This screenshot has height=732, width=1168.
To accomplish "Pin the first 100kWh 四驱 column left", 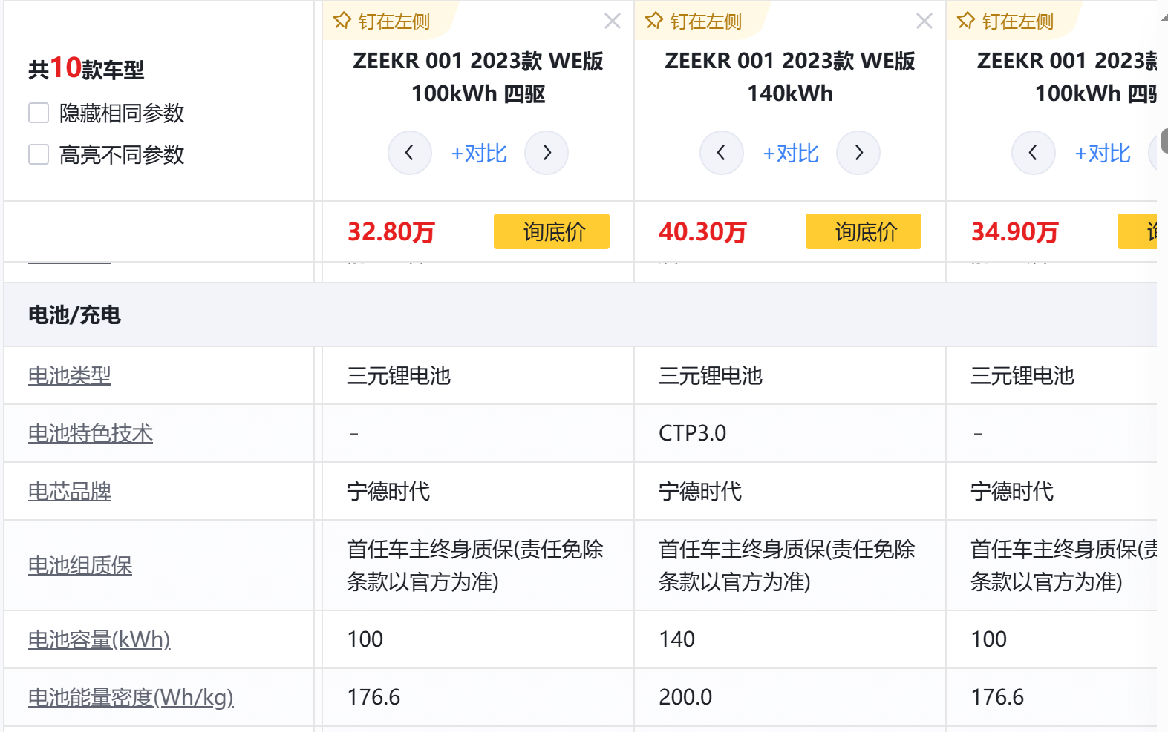I will [382, 22].
